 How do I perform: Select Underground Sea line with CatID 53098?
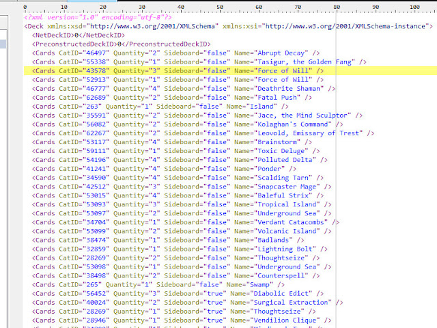pyautogui.click(x=182, y=267)
